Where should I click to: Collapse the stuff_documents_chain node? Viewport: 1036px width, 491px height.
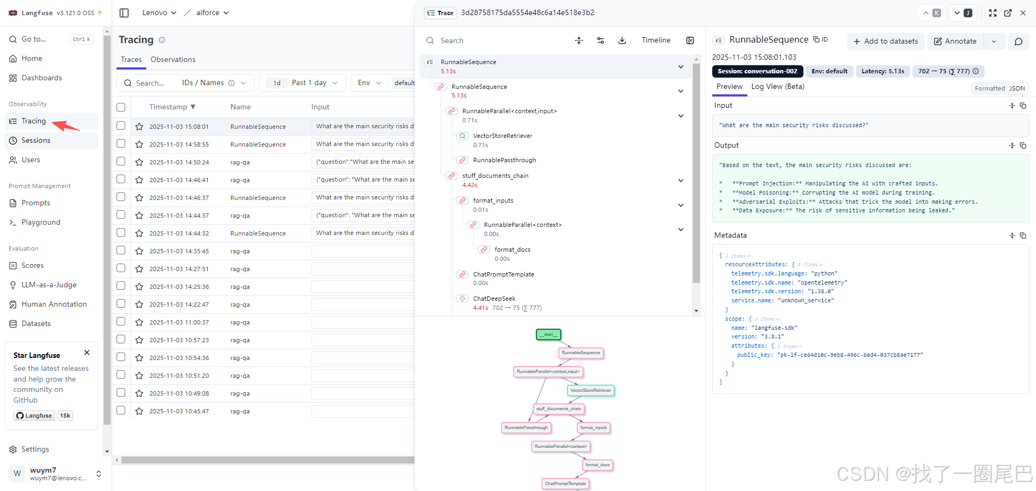(681, 181)
